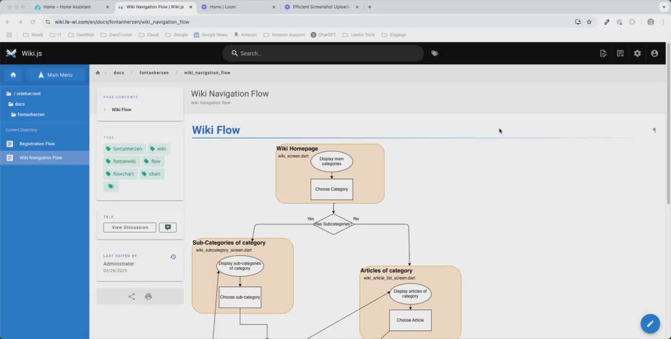Click the Wiki.js logo icon

[x=12, y=53]
